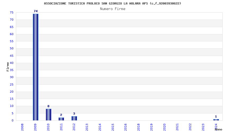Click the x-axis year label 2011
The height and width of the screenshot is (132, 225).
(61, 127)
